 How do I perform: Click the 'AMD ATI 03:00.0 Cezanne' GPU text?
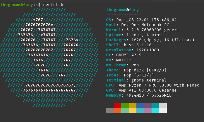(x=148, y=90)
